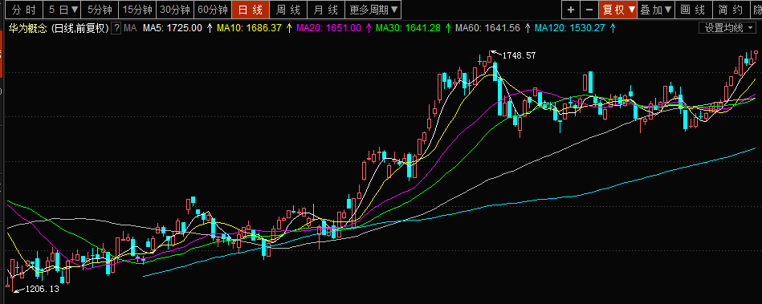Image resolution: width=762 pixels, height=304 pixels.
Task: Click the question mark help icon
Action: pos(116,28)
